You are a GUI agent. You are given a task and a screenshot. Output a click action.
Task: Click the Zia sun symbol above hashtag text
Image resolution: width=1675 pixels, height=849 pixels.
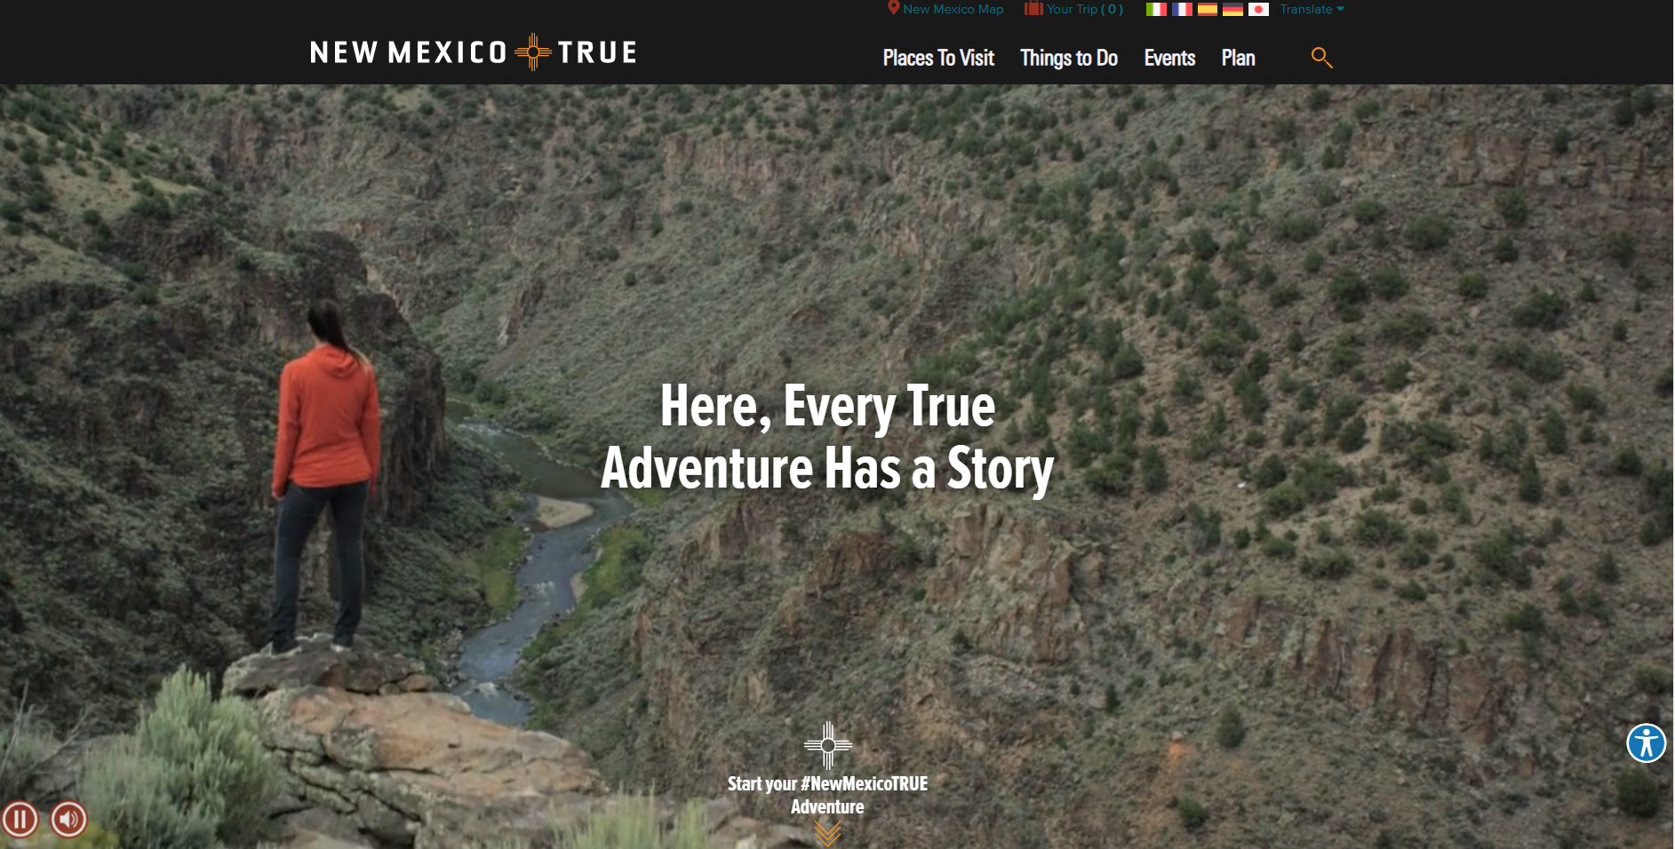827,745
